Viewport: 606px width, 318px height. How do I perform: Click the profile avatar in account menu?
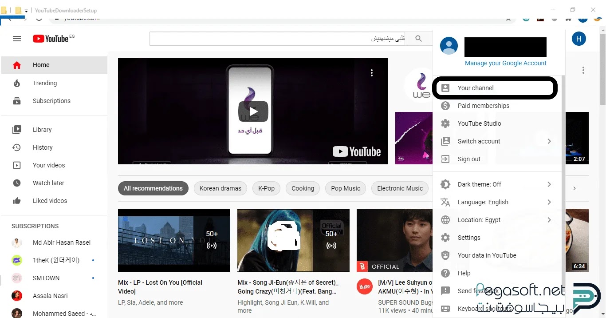449,46
